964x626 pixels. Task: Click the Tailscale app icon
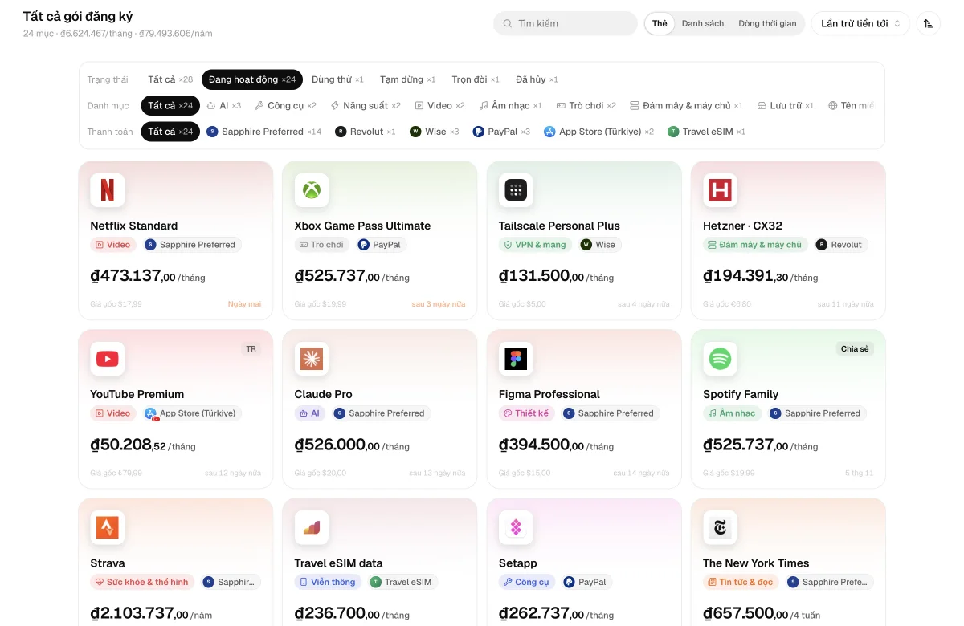click(x=516, y=190)
